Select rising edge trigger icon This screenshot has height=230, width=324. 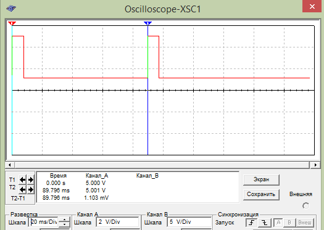[251, 223]
